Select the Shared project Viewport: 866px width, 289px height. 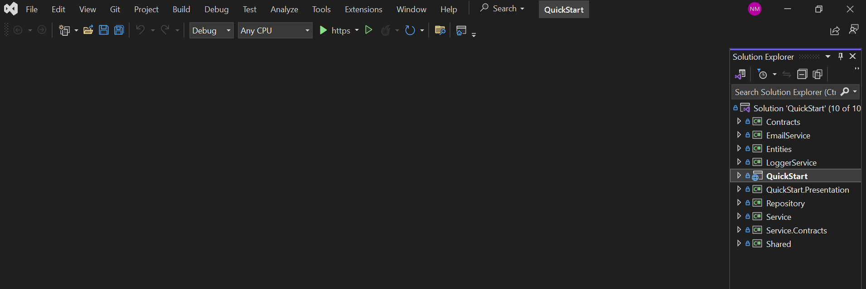(x=778, y=244)
